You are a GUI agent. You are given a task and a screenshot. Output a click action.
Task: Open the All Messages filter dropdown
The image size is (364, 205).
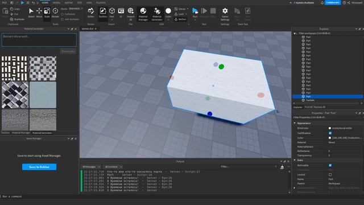91,167
